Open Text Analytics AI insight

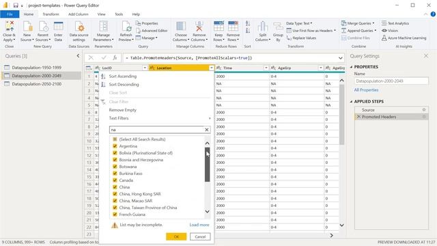click(x=395, y=23)
